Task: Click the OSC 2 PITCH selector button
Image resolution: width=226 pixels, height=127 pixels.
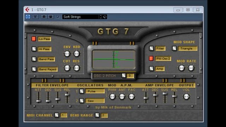Action: [124, 75]
